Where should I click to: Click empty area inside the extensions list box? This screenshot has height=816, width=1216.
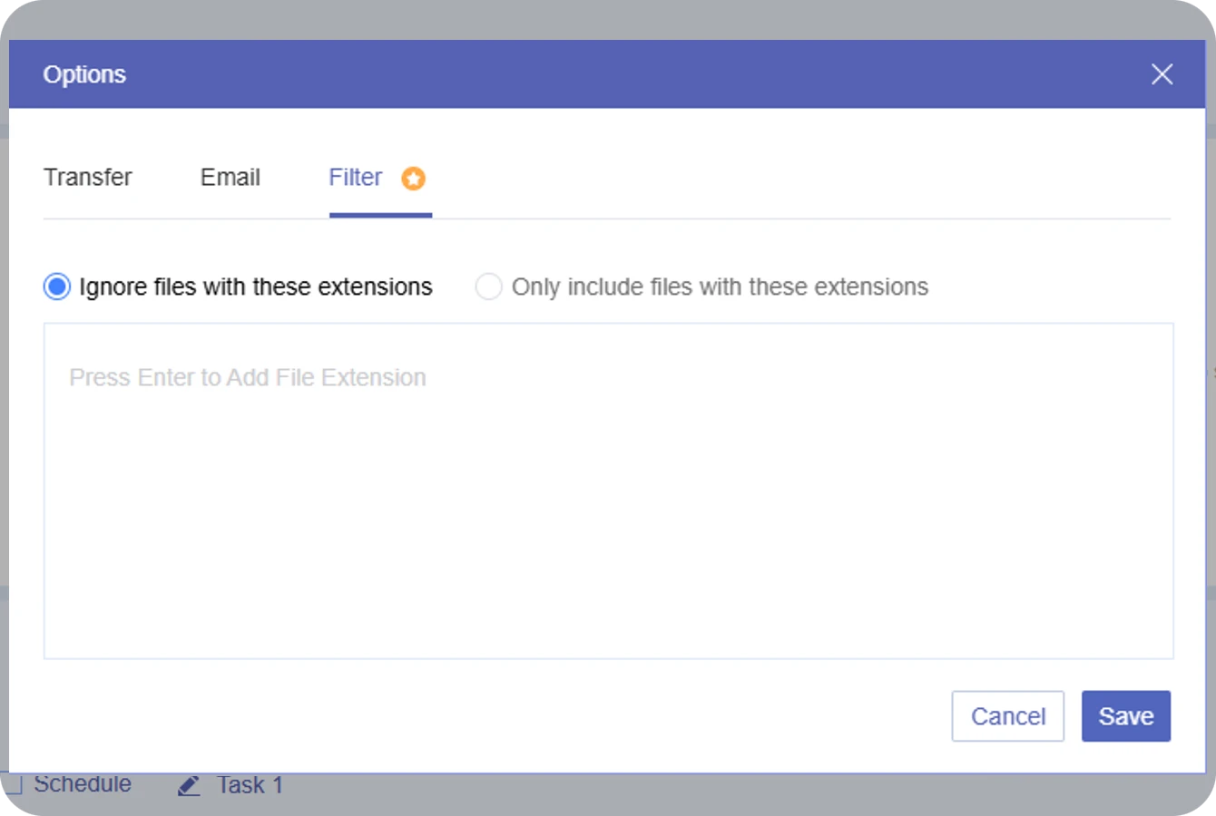tap(609, 535)
